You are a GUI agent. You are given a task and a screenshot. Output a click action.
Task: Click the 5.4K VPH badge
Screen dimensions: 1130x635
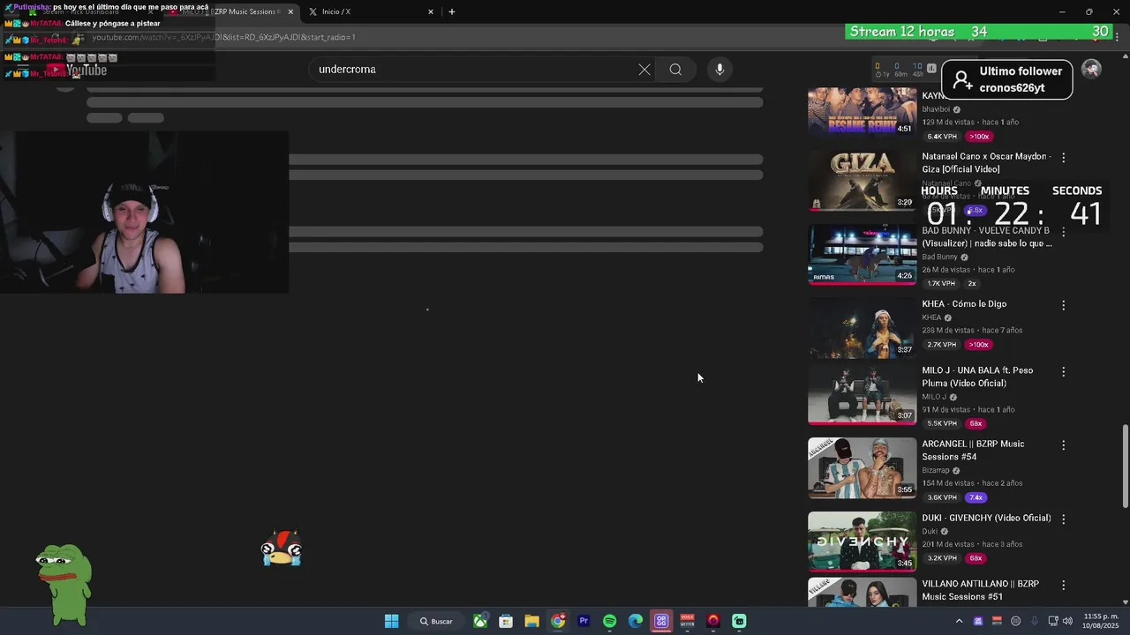click(942, 137)
